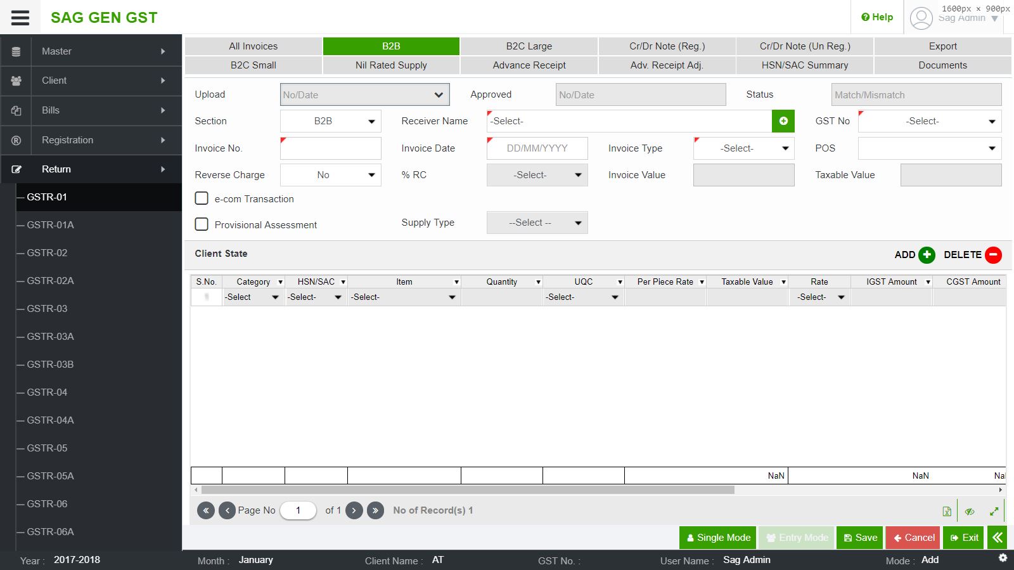This screenshot has height=570, width=1014.
Task: Click the red Cancel button
Action: [913, 538]
